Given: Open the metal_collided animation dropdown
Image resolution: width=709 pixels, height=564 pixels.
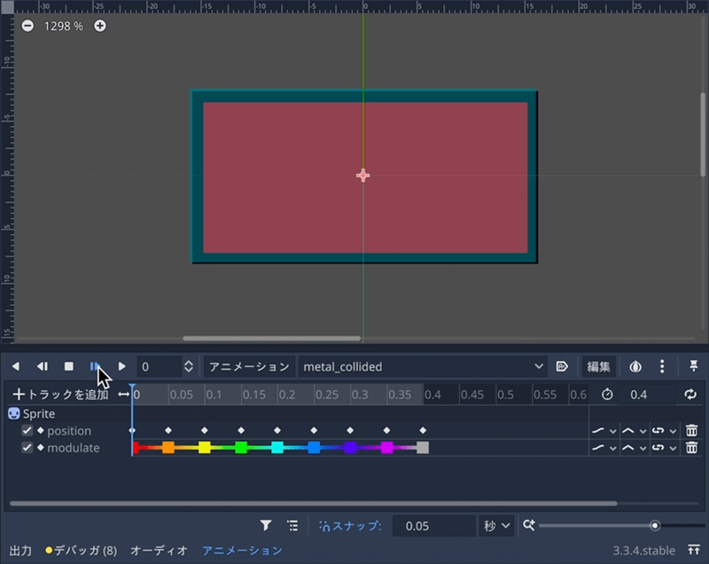Looking at the screenshot, I should point(423,366).
